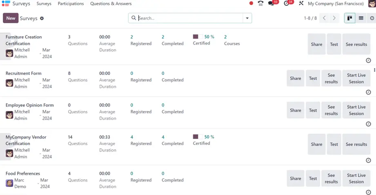Viewport: 376px width, 195px height.
Task: Click the Furniture Creation Certification certified color swatch
Action: [196, 37]
